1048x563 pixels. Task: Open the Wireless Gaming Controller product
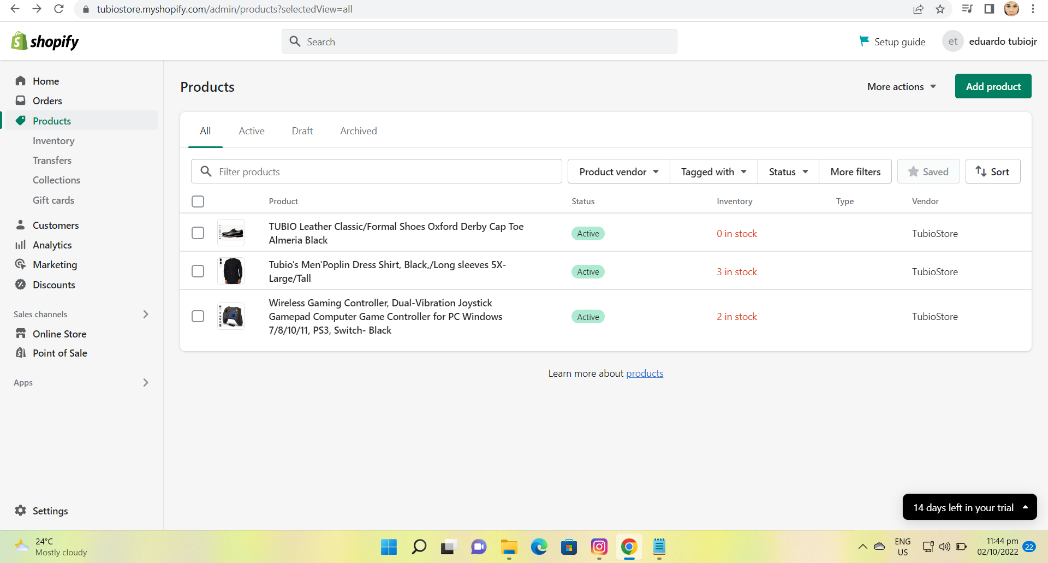385,317
